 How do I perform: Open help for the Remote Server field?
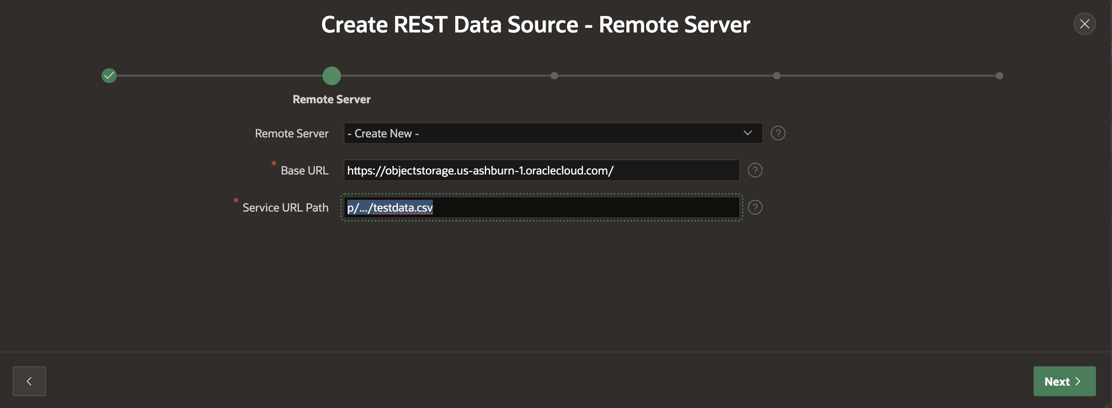click(778, 134)
